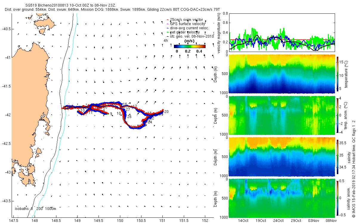Viewport: 358px width, 224px height.
Task: Click glider track day marker '26'
Action: (129, 117)
